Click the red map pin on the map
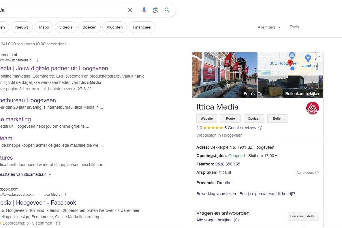This screenshot has width=342, height=228. (290, 63)
